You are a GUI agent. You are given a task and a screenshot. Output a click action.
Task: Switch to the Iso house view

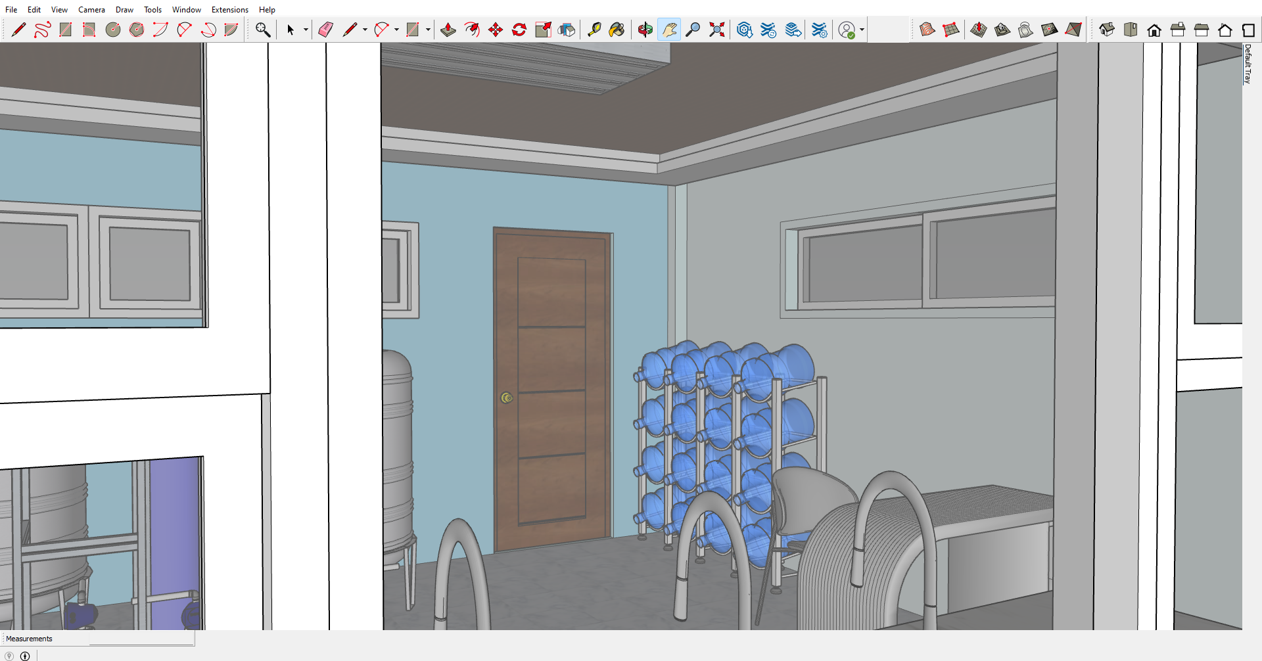1107,30
